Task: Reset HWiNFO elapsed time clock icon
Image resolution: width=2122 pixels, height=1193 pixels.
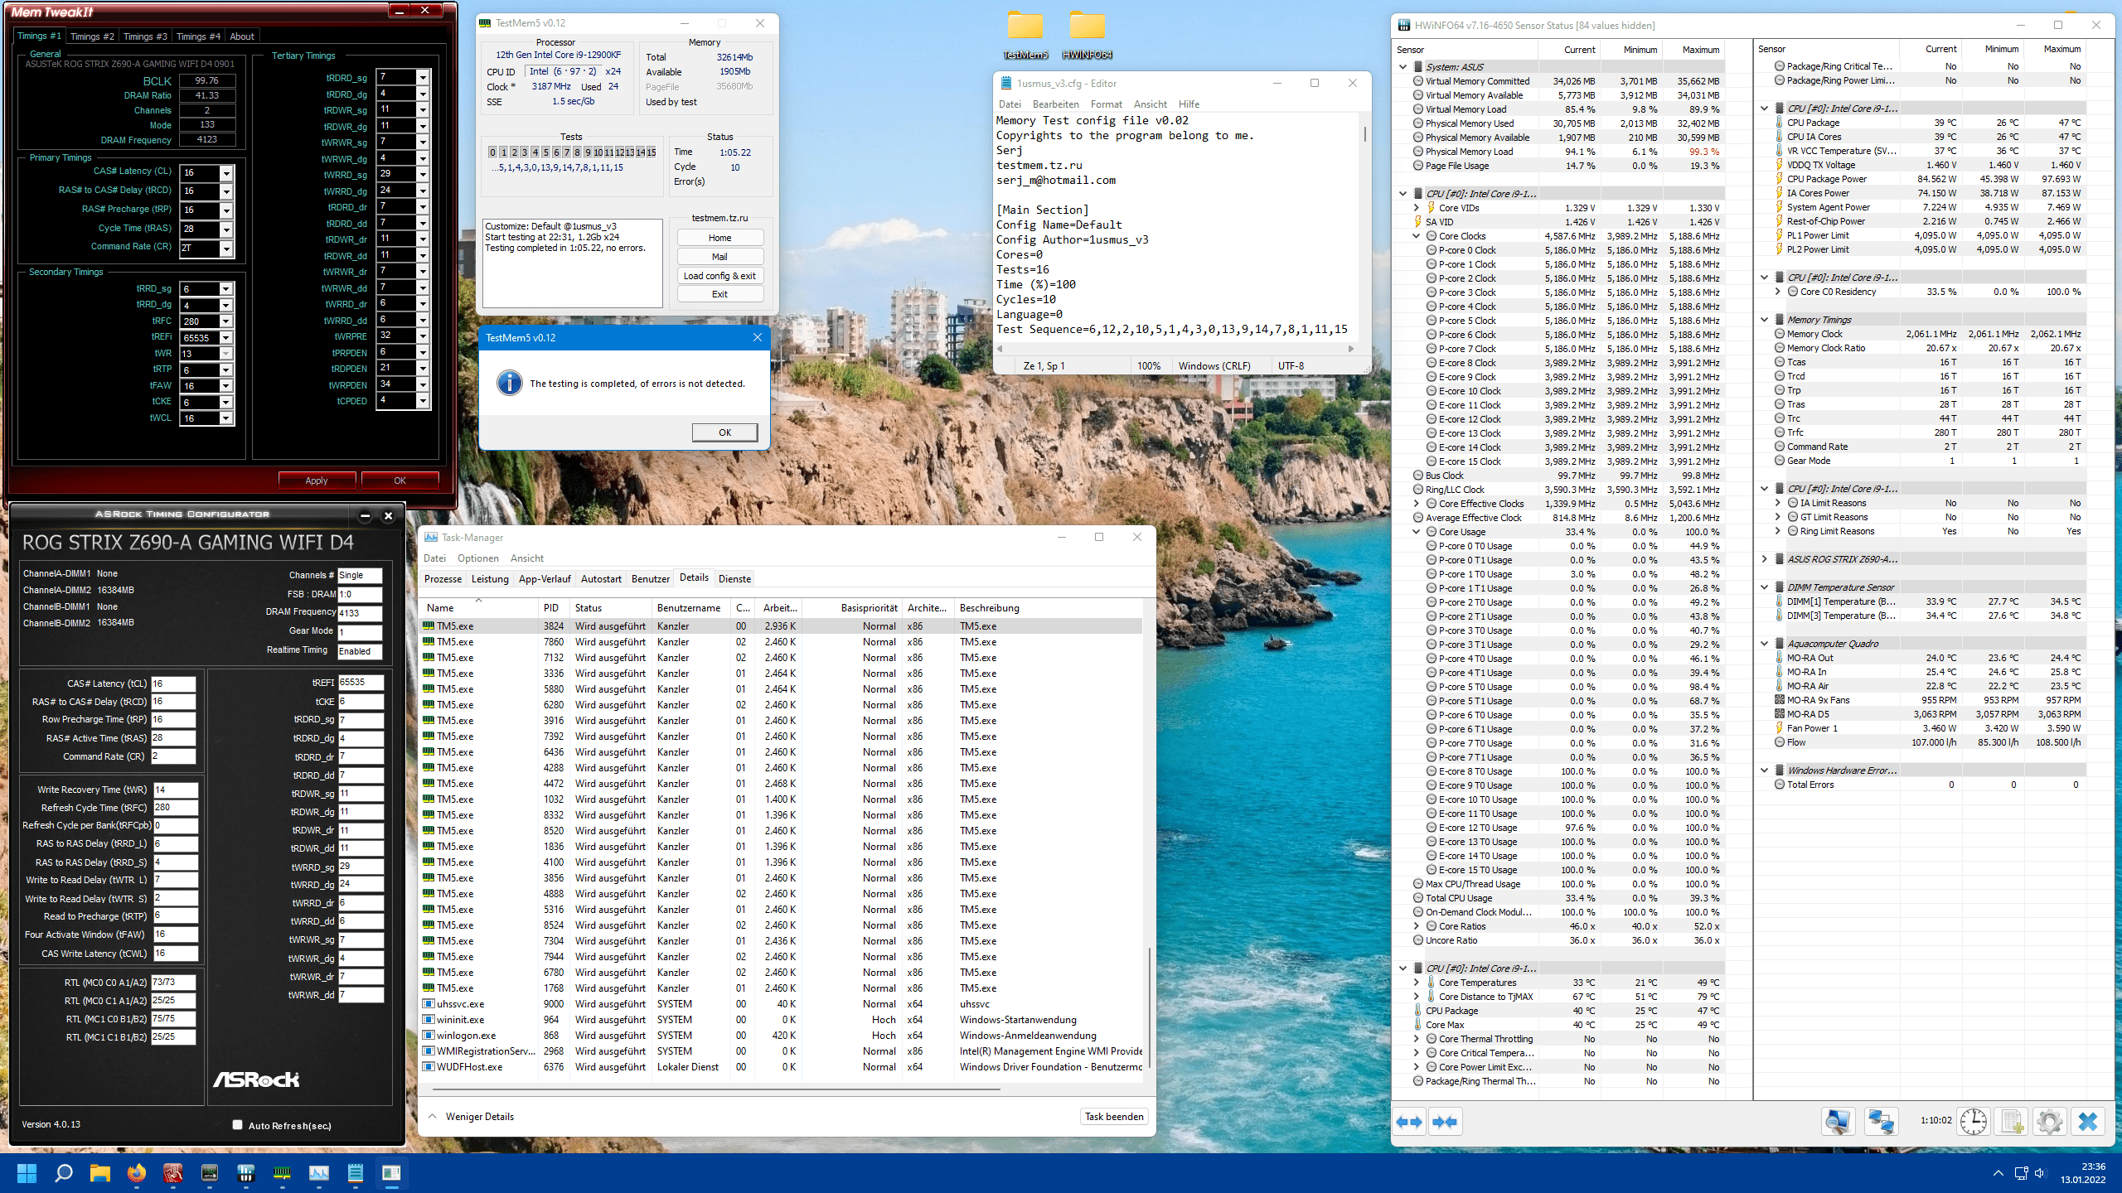Action: [x=1974, y=1122]
